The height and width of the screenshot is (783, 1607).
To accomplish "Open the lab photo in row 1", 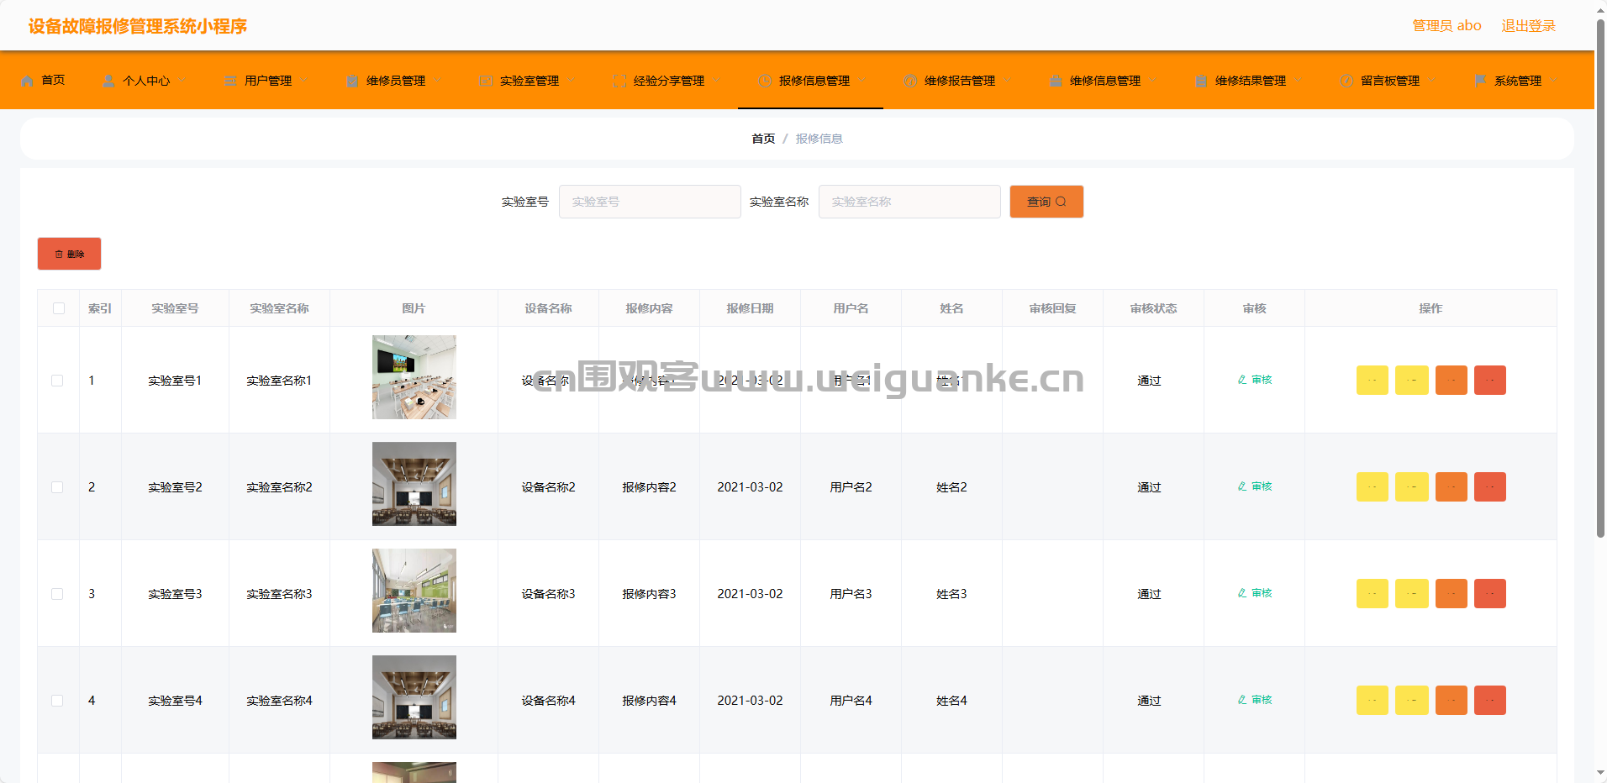I will pyautogui.click(x=414, y=377).
